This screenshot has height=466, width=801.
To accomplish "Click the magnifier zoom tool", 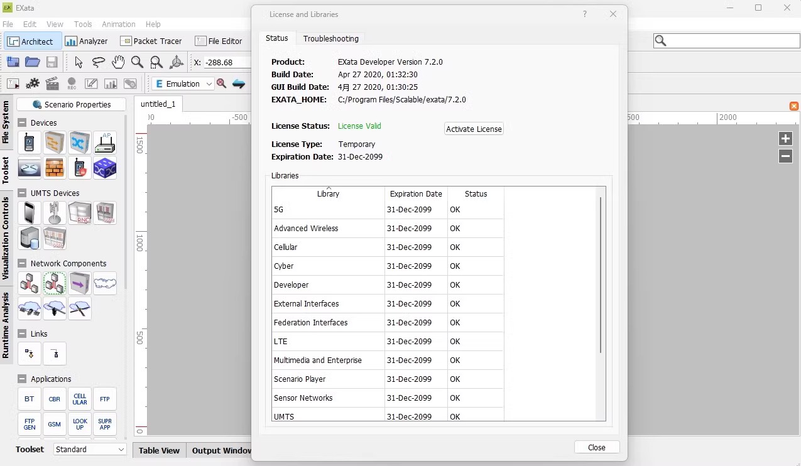I will pos(137,62).
